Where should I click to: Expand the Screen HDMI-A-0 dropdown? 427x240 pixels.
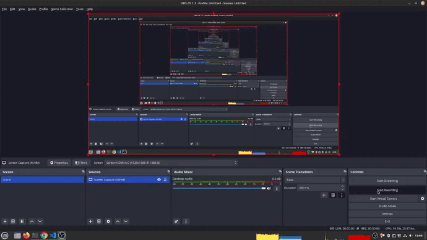(x=171, y=163)
